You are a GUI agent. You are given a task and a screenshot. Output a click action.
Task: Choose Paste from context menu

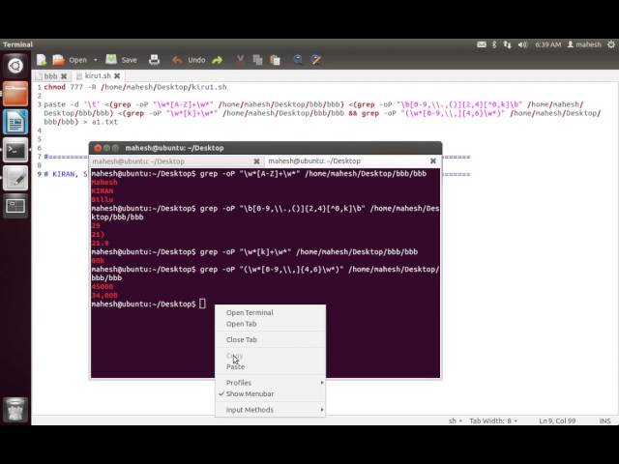pos(270,367)
